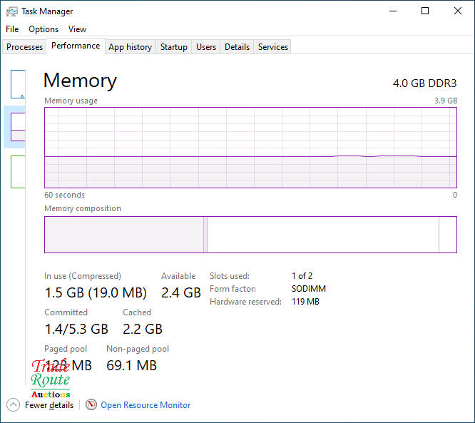Open the File menu

point(12,29)
